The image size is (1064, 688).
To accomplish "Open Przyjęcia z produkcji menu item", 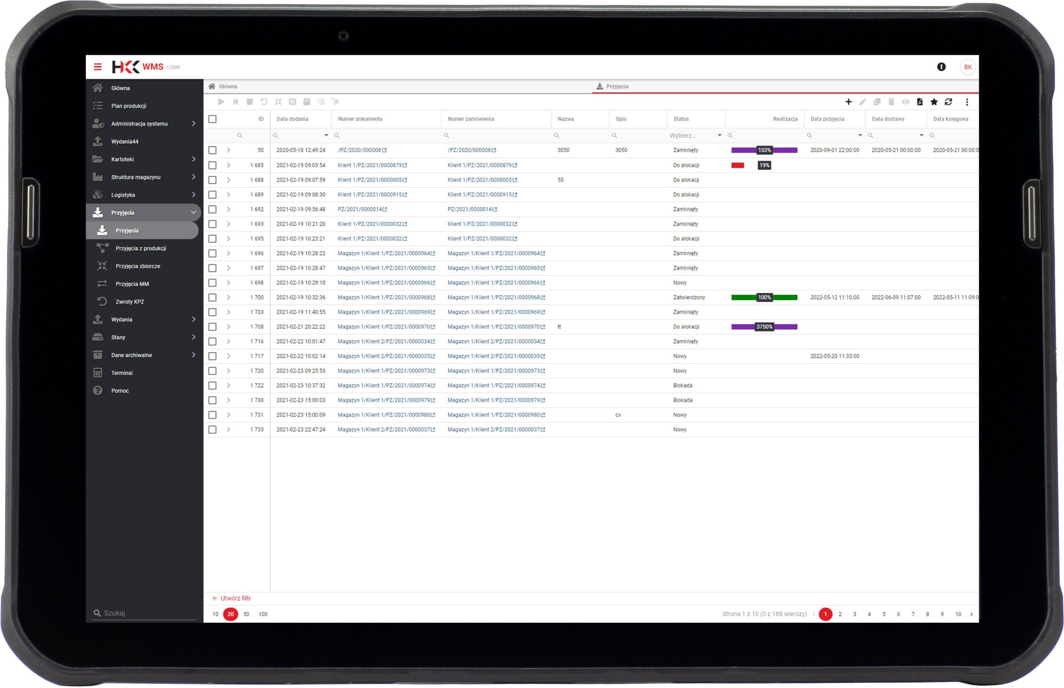I will pyautogui.click(x=140, y=248).
